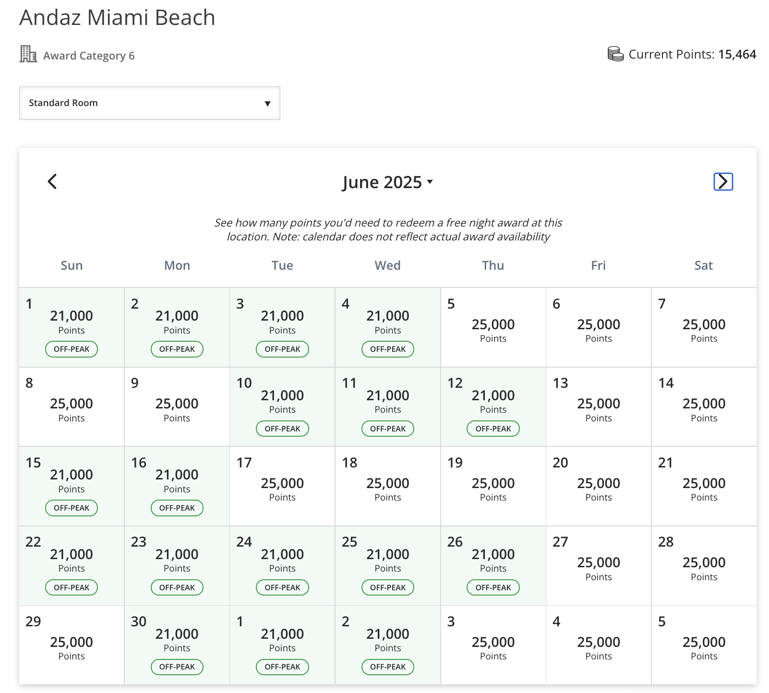Pick June 4 off-peak date
The image size is (769, 693).
tap(388, 327)
